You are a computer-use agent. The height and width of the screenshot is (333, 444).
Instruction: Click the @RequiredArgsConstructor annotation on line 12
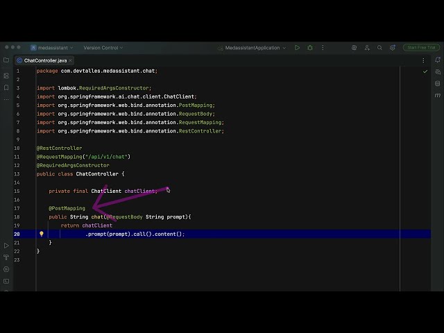73,165
